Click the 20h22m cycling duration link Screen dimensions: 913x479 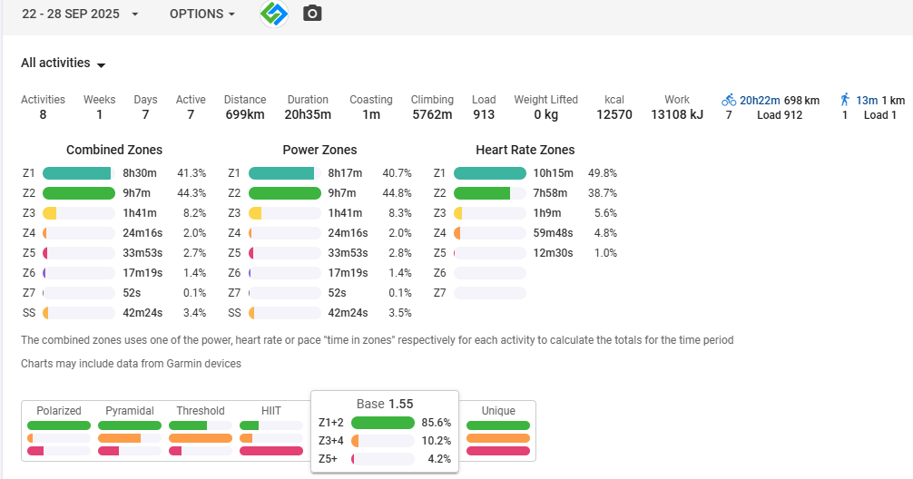point(761,100)
